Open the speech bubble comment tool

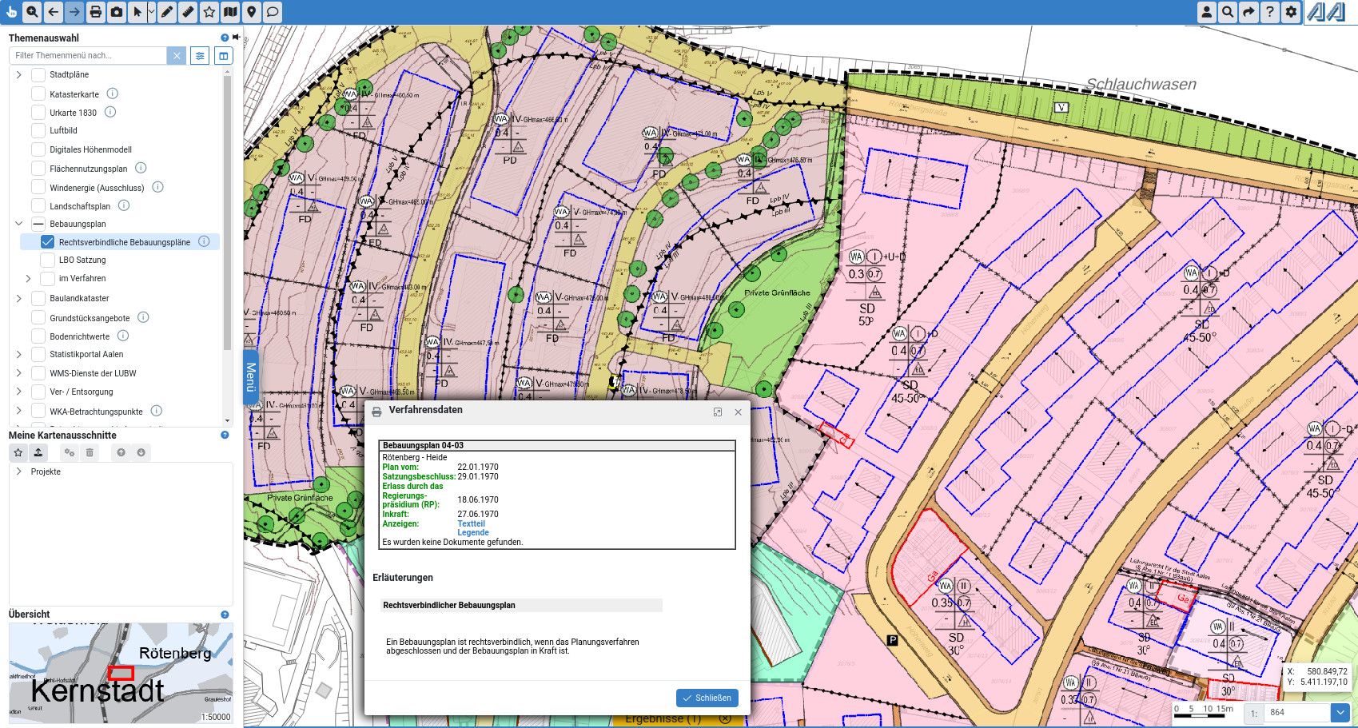click(x=273, y=12)
